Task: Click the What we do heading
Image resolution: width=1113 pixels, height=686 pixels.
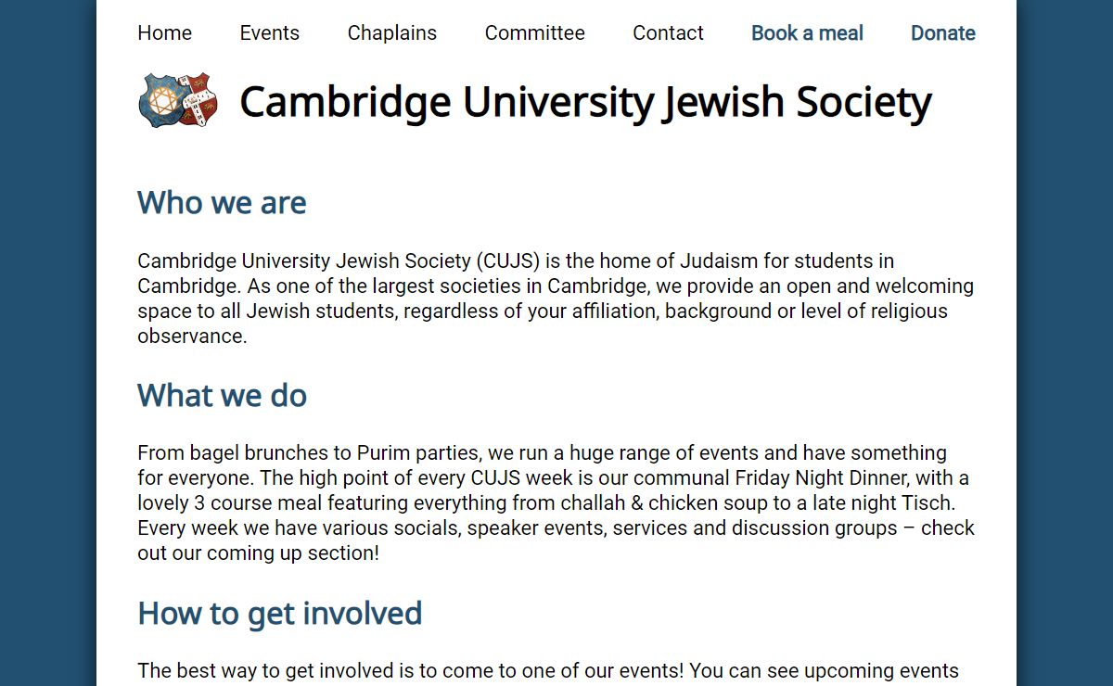Action: pyautogui.click(x=222, y=395)
